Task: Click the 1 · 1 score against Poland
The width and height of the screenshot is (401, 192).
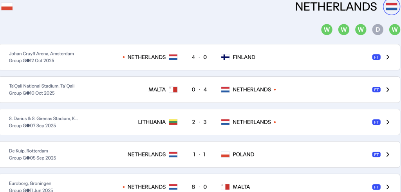Action: click(x=199, y=154)
